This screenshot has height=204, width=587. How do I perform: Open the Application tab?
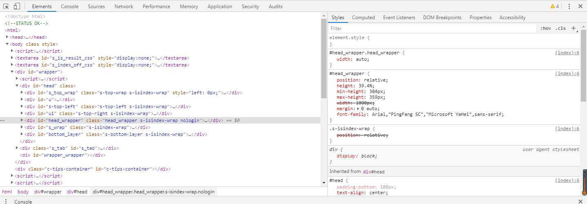220,6
